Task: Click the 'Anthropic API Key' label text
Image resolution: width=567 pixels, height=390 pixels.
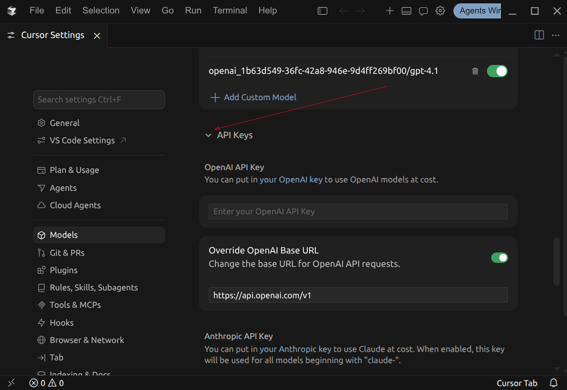Action: [238, 336]
